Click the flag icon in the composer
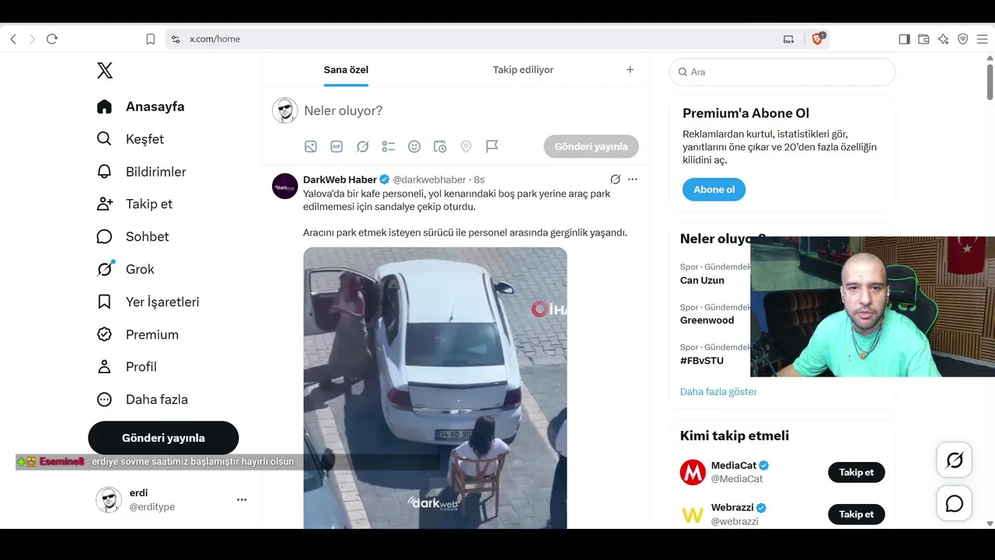This screenshot has width=995, height=560. click(x=492, y=146)
